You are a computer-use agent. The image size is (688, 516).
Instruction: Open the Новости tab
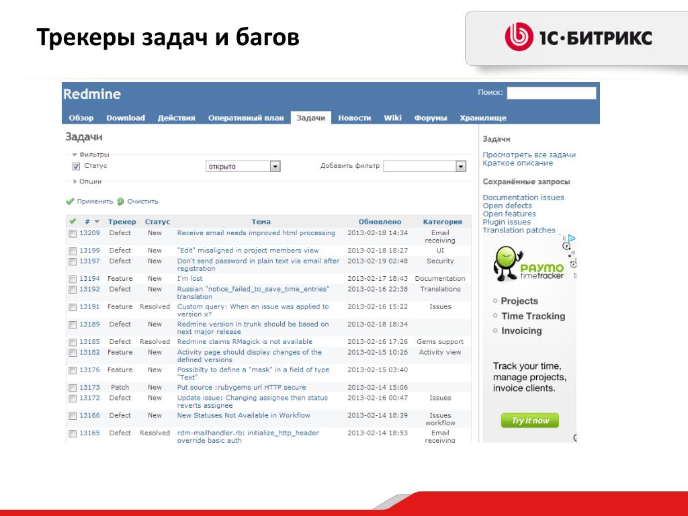pos(355,118)
